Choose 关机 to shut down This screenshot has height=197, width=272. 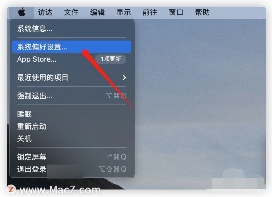point(72,139)
